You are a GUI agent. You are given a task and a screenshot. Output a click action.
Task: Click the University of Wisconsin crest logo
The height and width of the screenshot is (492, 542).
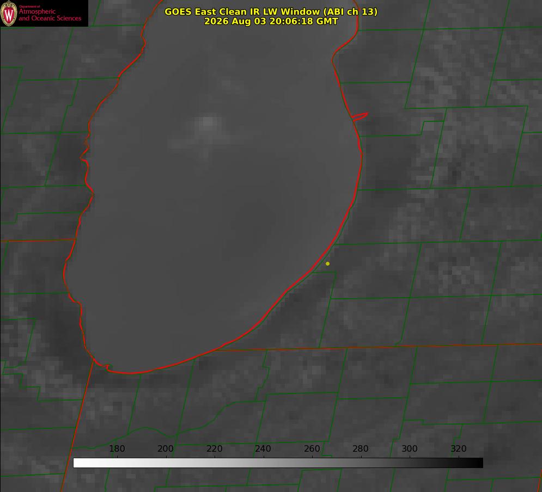(x=9, y=13)
